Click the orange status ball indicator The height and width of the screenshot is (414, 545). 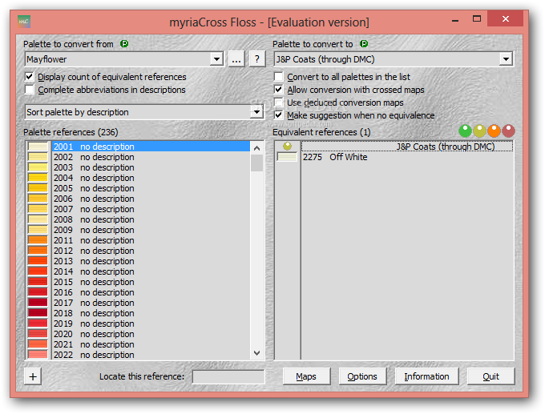coord(494,131)
